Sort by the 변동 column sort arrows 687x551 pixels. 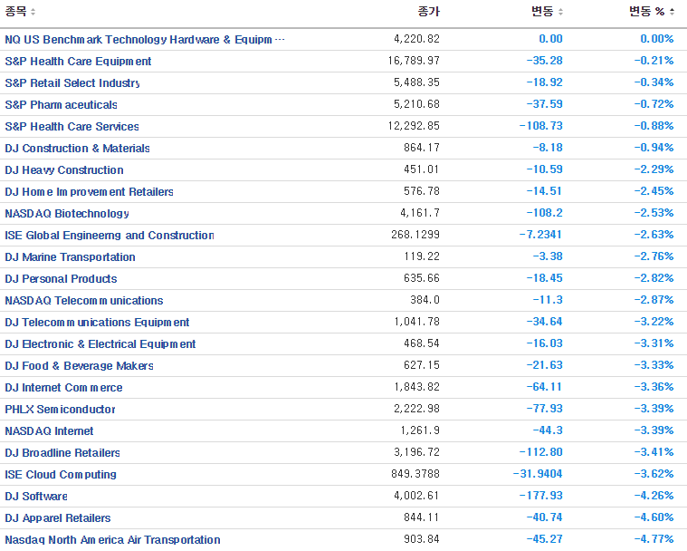(560, 12)
